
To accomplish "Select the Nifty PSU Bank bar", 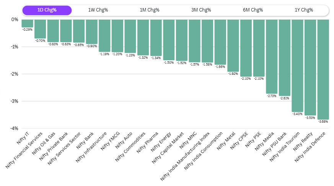I will [284, 58].
